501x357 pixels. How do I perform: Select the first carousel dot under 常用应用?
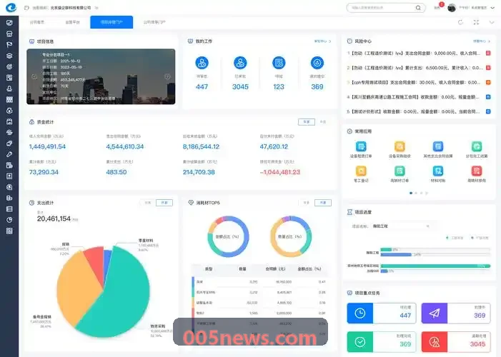411,193
